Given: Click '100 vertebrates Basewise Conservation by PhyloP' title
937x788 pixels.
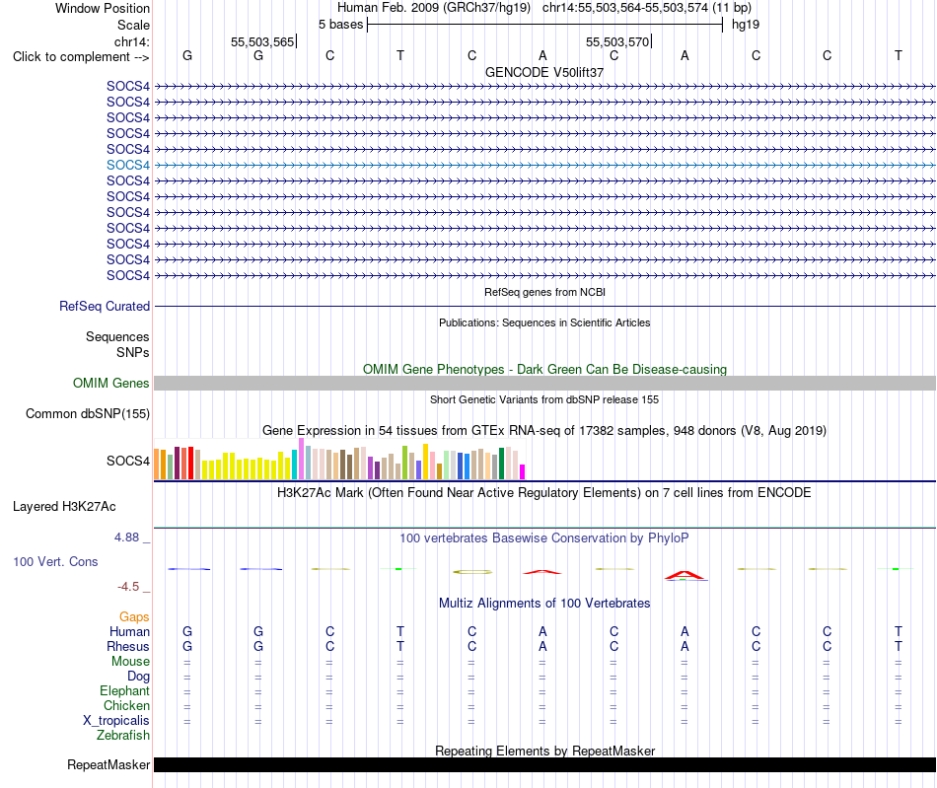Looking at the screenshot, I should click(544, 538).
